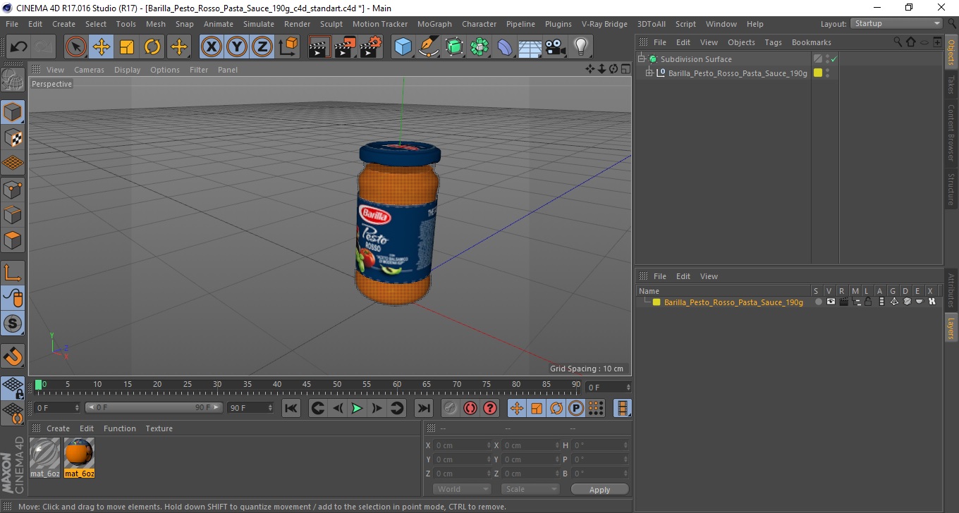Switch to Texture mode
This screenshot has width=959, height=513.
(x=13, y=137)
